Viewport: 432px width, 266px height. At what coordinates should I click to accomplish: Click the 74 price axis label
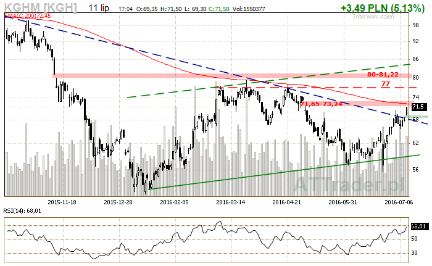tap(415, 98)
